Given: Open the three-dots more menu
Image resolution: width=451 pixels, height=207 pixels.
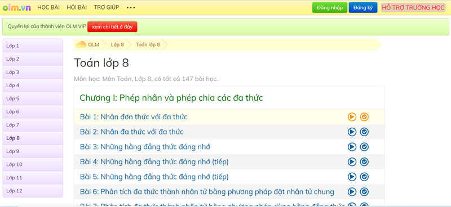Looking at the screenshot, I should click(131, 8).
